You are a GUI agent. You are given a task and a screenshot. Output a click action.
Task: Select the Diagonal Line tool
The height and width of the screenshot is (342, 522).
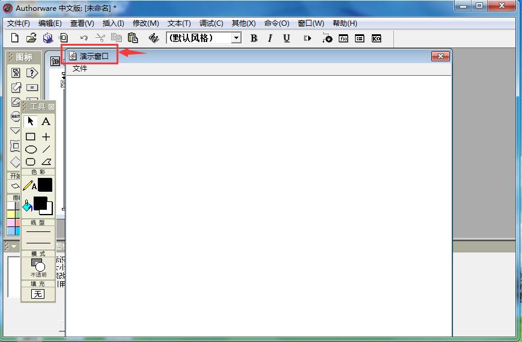tap(46, 149)
